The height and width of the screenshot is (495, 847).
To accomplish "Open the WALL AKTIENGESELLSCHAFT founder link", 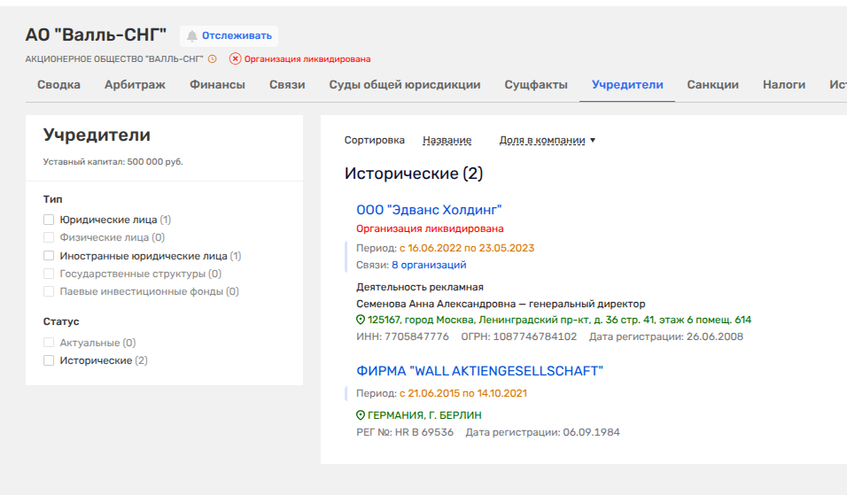I will pos(479,371).
